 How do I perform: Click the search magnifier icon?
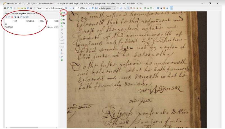66,8
